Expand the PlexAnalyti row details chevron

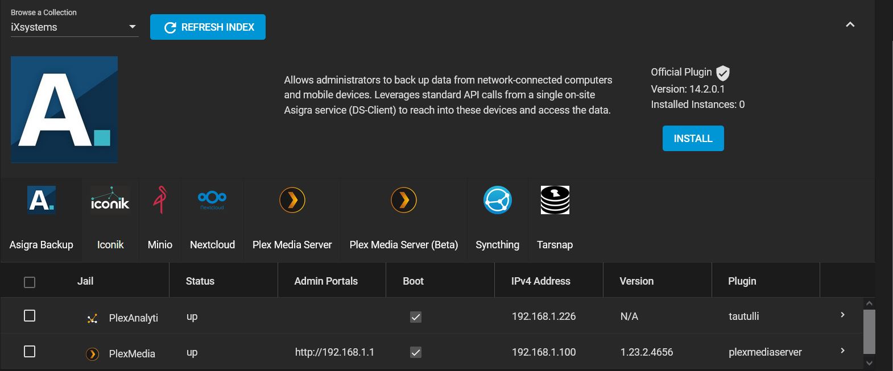(843, 315)
